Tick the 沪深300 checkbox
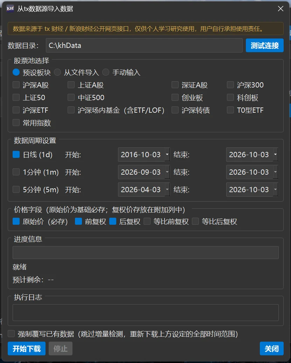The height and width of the screenshot is (363, 291). click(230, 85)
